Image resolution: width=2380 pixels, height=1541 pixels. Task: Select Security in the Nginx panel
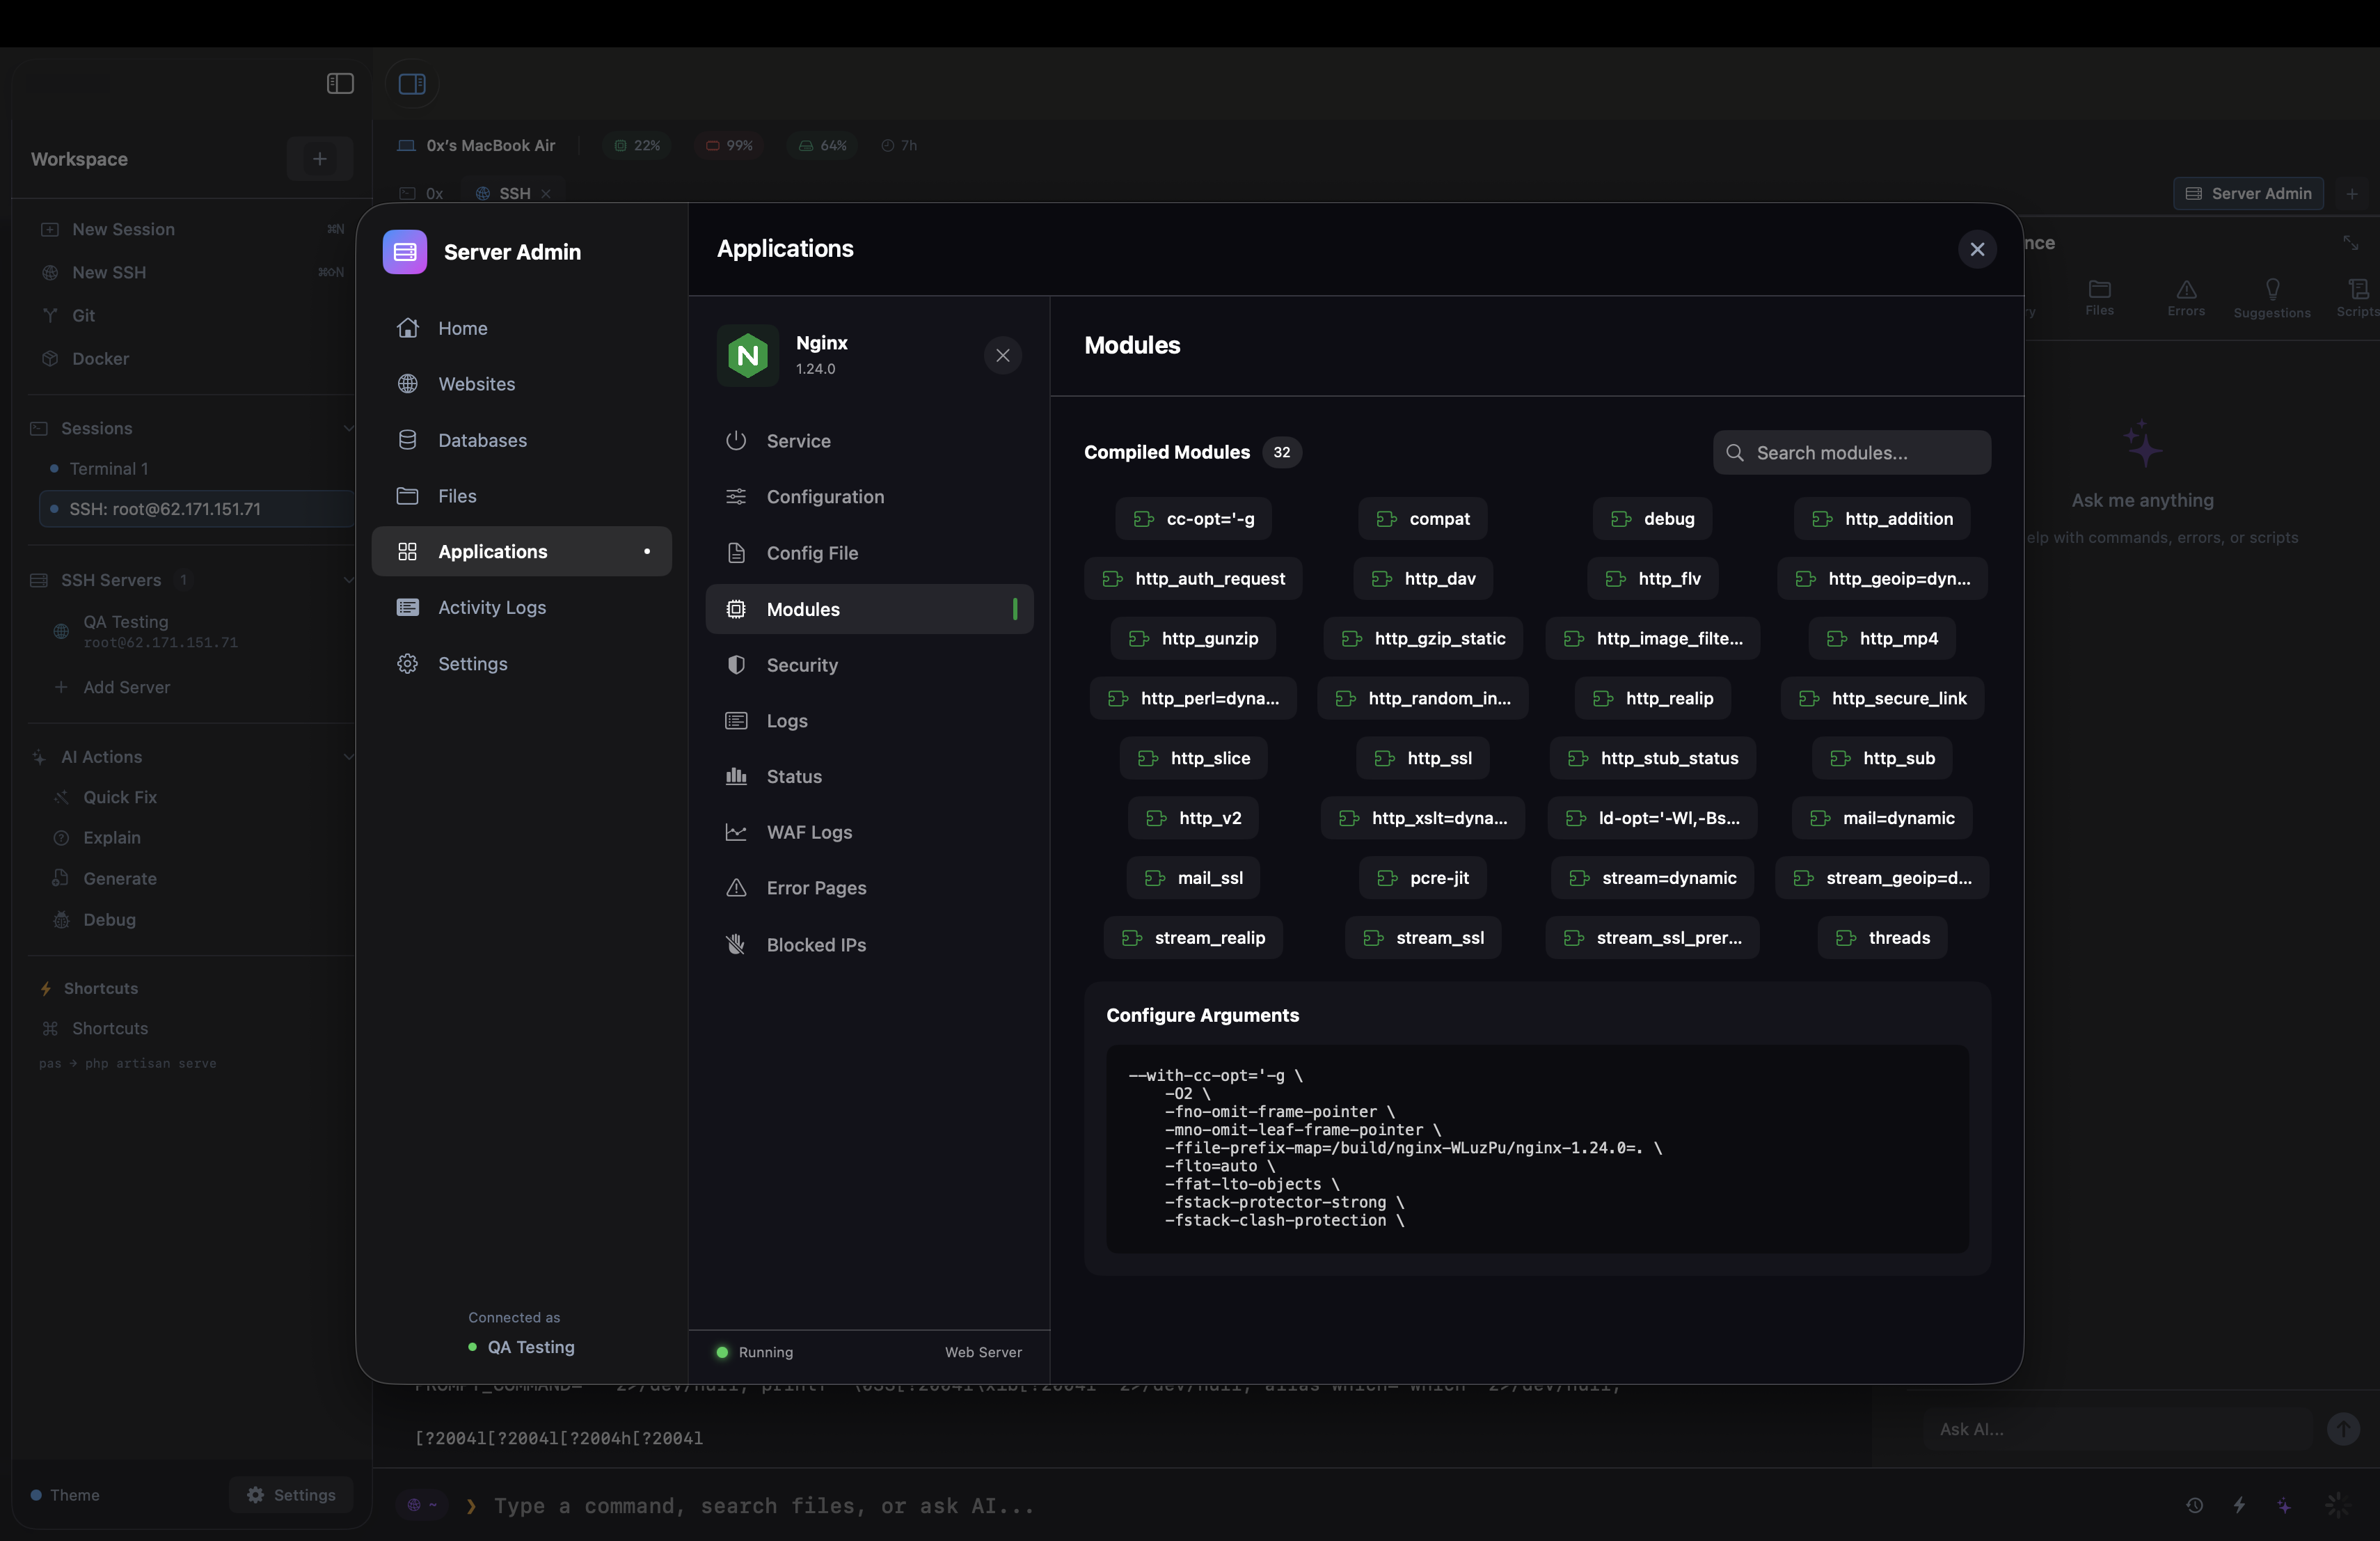click(802, 664)
